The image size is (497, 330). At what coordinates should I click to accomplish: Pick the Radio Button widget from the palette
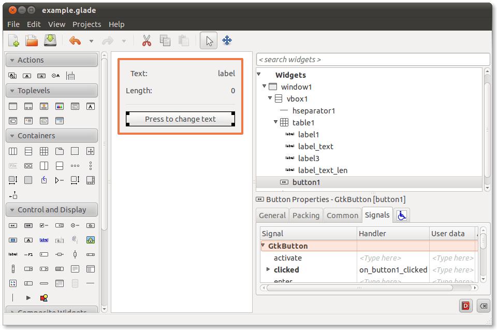tap(73, 225)
